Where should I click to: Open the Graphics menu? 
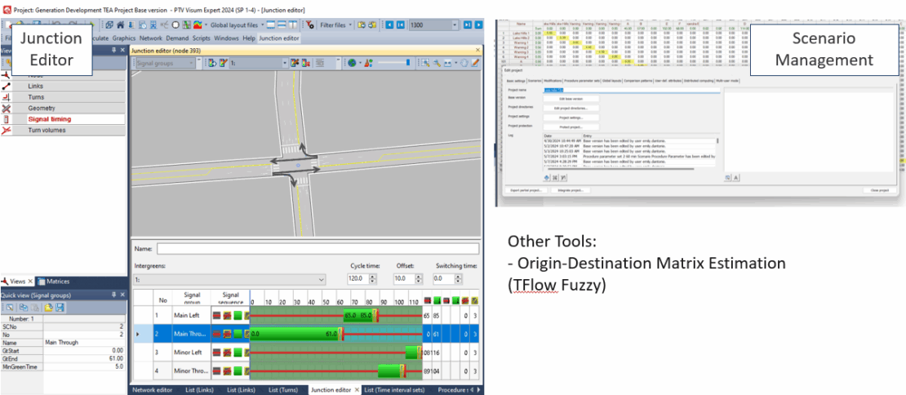124,38
